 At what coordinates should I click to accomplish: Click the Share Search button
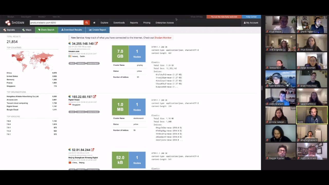coord(46,30)
